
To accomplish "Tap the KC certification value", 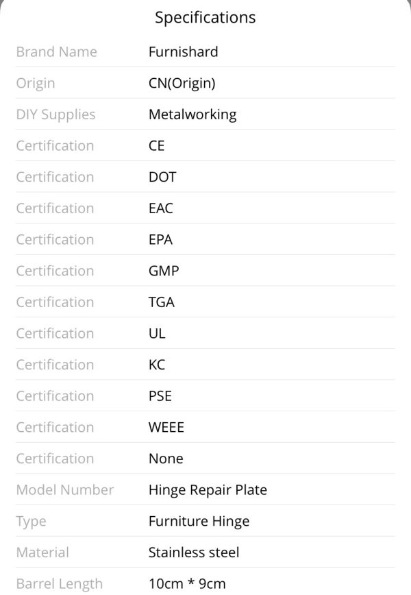I will 157,365.
